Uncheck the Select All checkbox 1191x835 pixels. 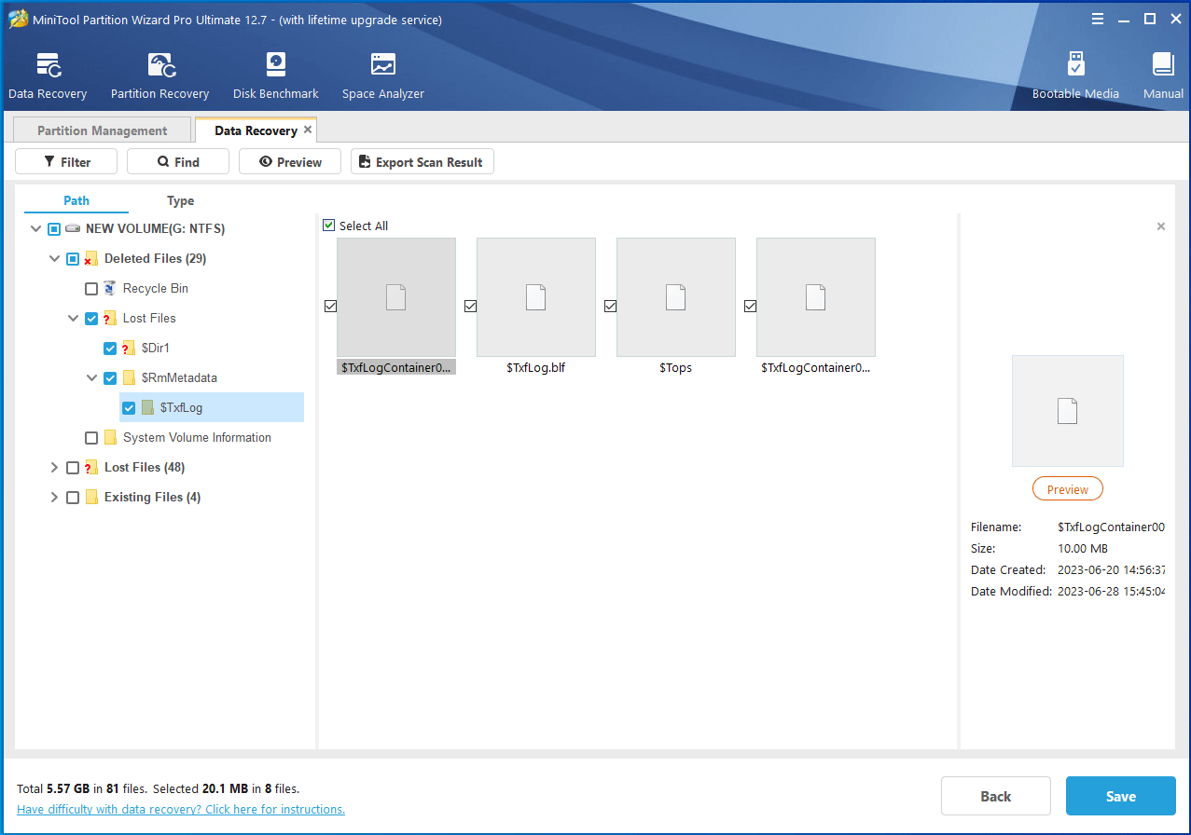[x=328, y=226]
